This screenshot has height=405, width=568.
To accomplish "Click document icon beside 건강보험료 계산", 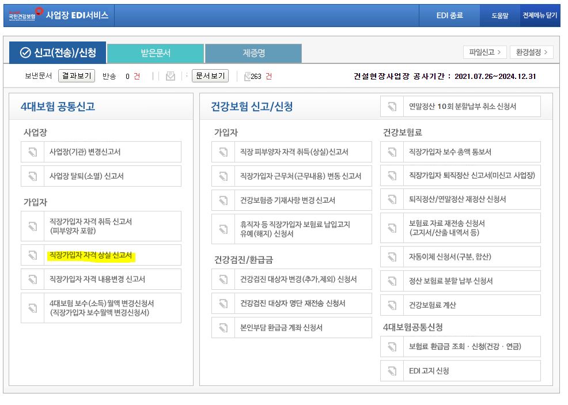I will (x=392, y=305).
